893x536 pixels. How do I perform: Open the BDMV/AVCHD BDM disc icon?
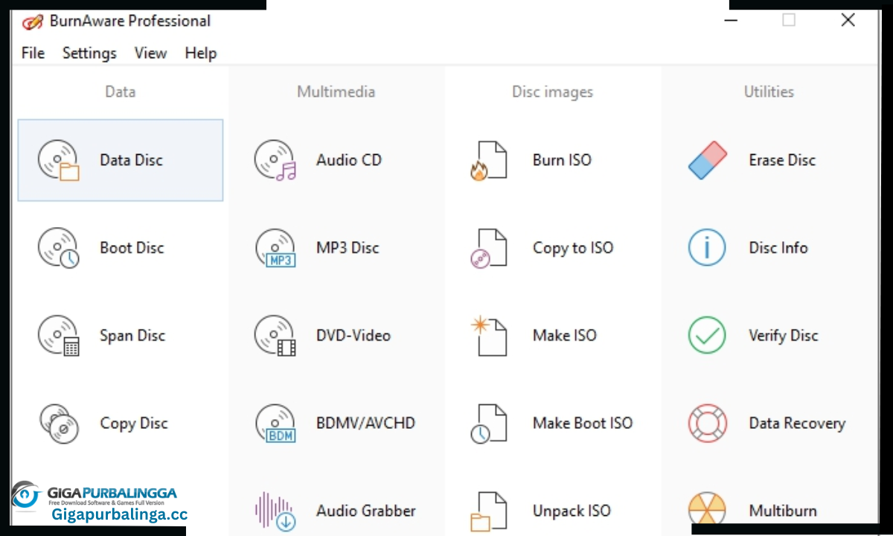click(x=275, y=424)
